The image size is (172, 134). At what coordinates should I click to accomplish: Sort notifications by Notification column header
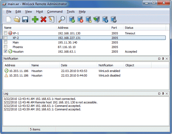(x=111, y=65)
